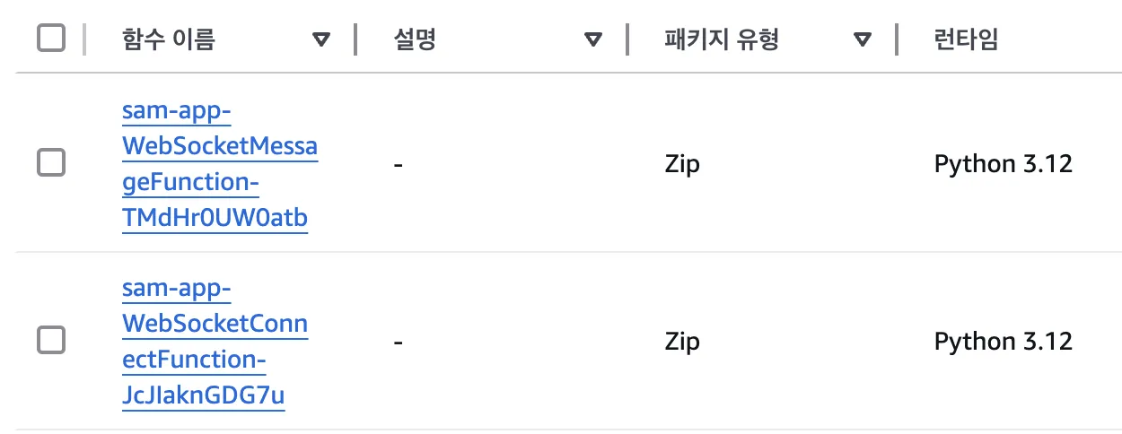Click the 설명 column sort arrow
This screenshot has height=434, width=1122.
coord(592,40)
